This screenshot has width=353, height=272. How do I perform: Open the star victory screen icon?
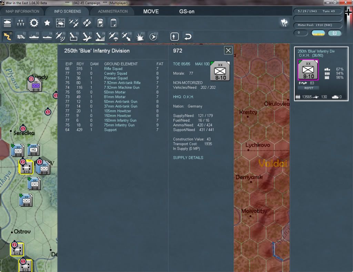pos(47,23)
